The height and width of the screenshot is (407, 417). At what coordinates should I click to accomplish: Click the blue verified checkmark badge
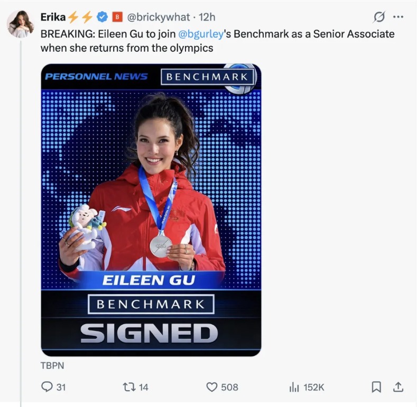coord(103,17)
